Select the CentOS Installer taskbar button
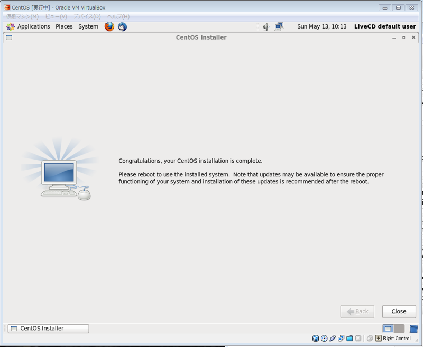The width and height of the screenshot is (423, 347). tap(48, 329)
